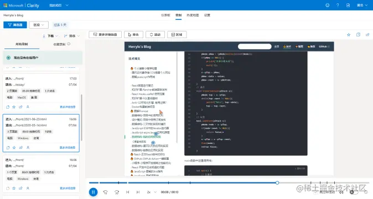Image resolution: width=373 pixels, height=199 pixels.
Task: Open the Docker article in the blog sidebar
Action: [143, 106]
